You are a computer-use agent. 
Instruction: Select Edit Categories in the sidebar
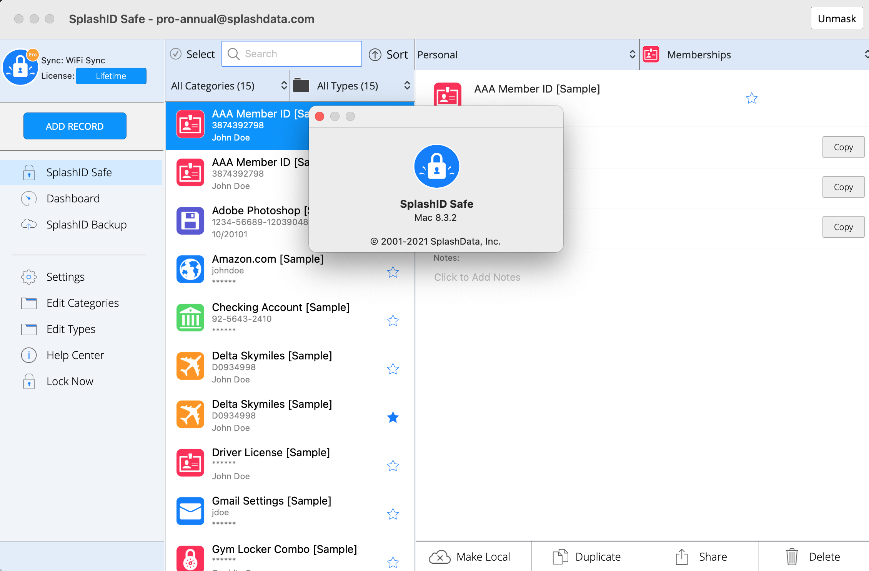click(82, 303)
